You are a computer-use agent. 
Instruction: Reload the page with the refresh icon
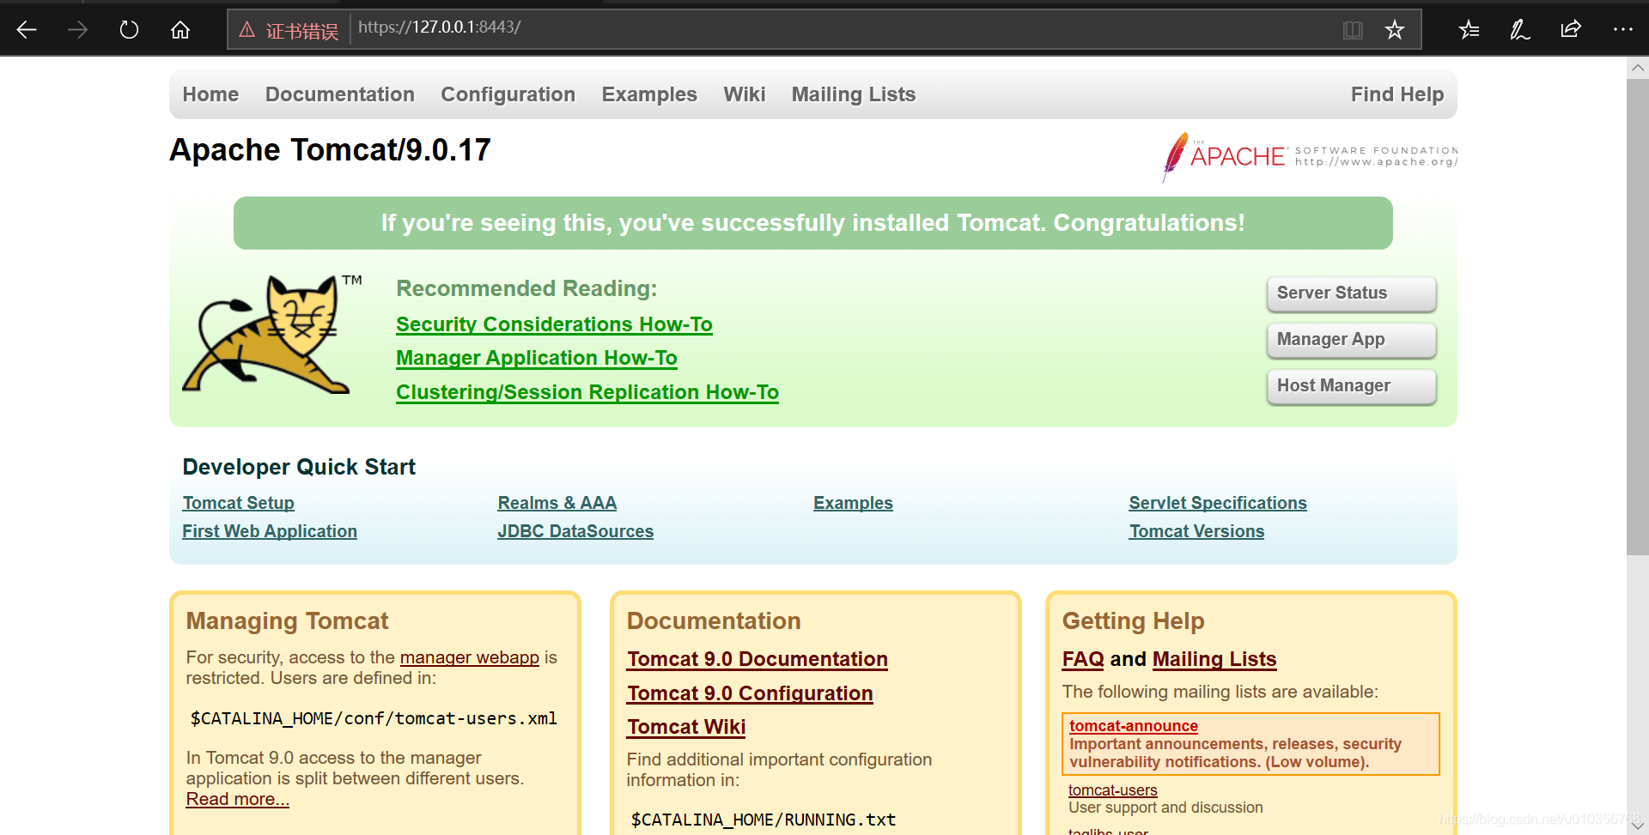tap(129, 30)
